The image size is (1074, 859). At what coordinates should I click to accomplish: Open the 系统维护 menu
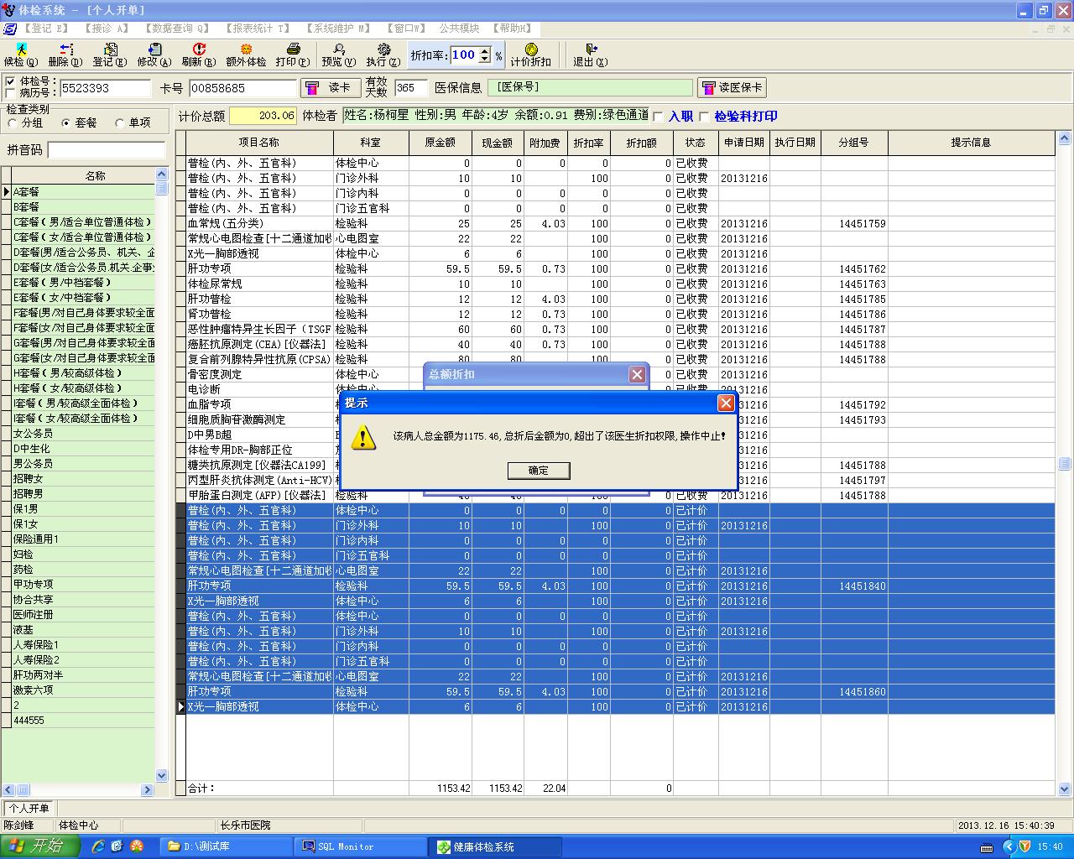point(338,29)
